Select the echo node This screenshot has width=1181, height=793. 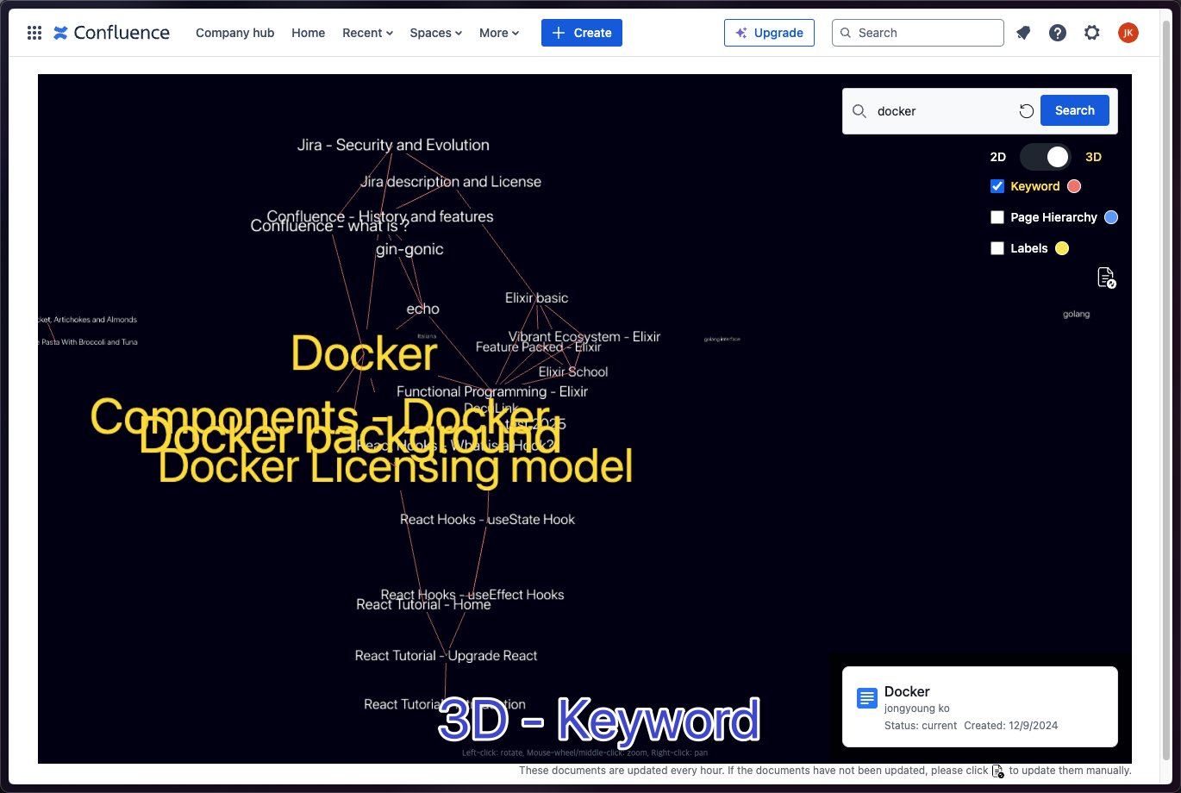pos(423,309)
